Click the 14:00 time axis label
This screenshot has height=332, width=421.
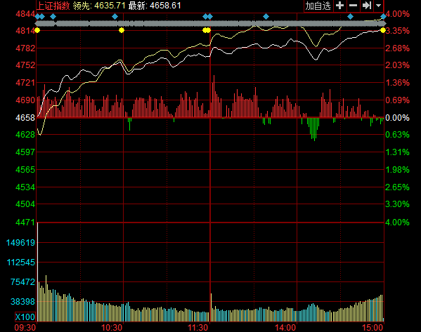(285, 328)
